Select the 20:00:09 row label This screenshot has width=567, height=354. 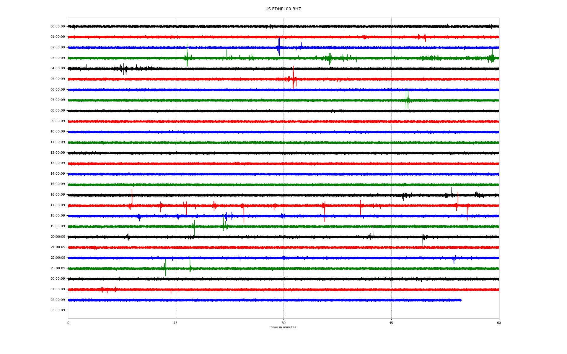[58, 237]
